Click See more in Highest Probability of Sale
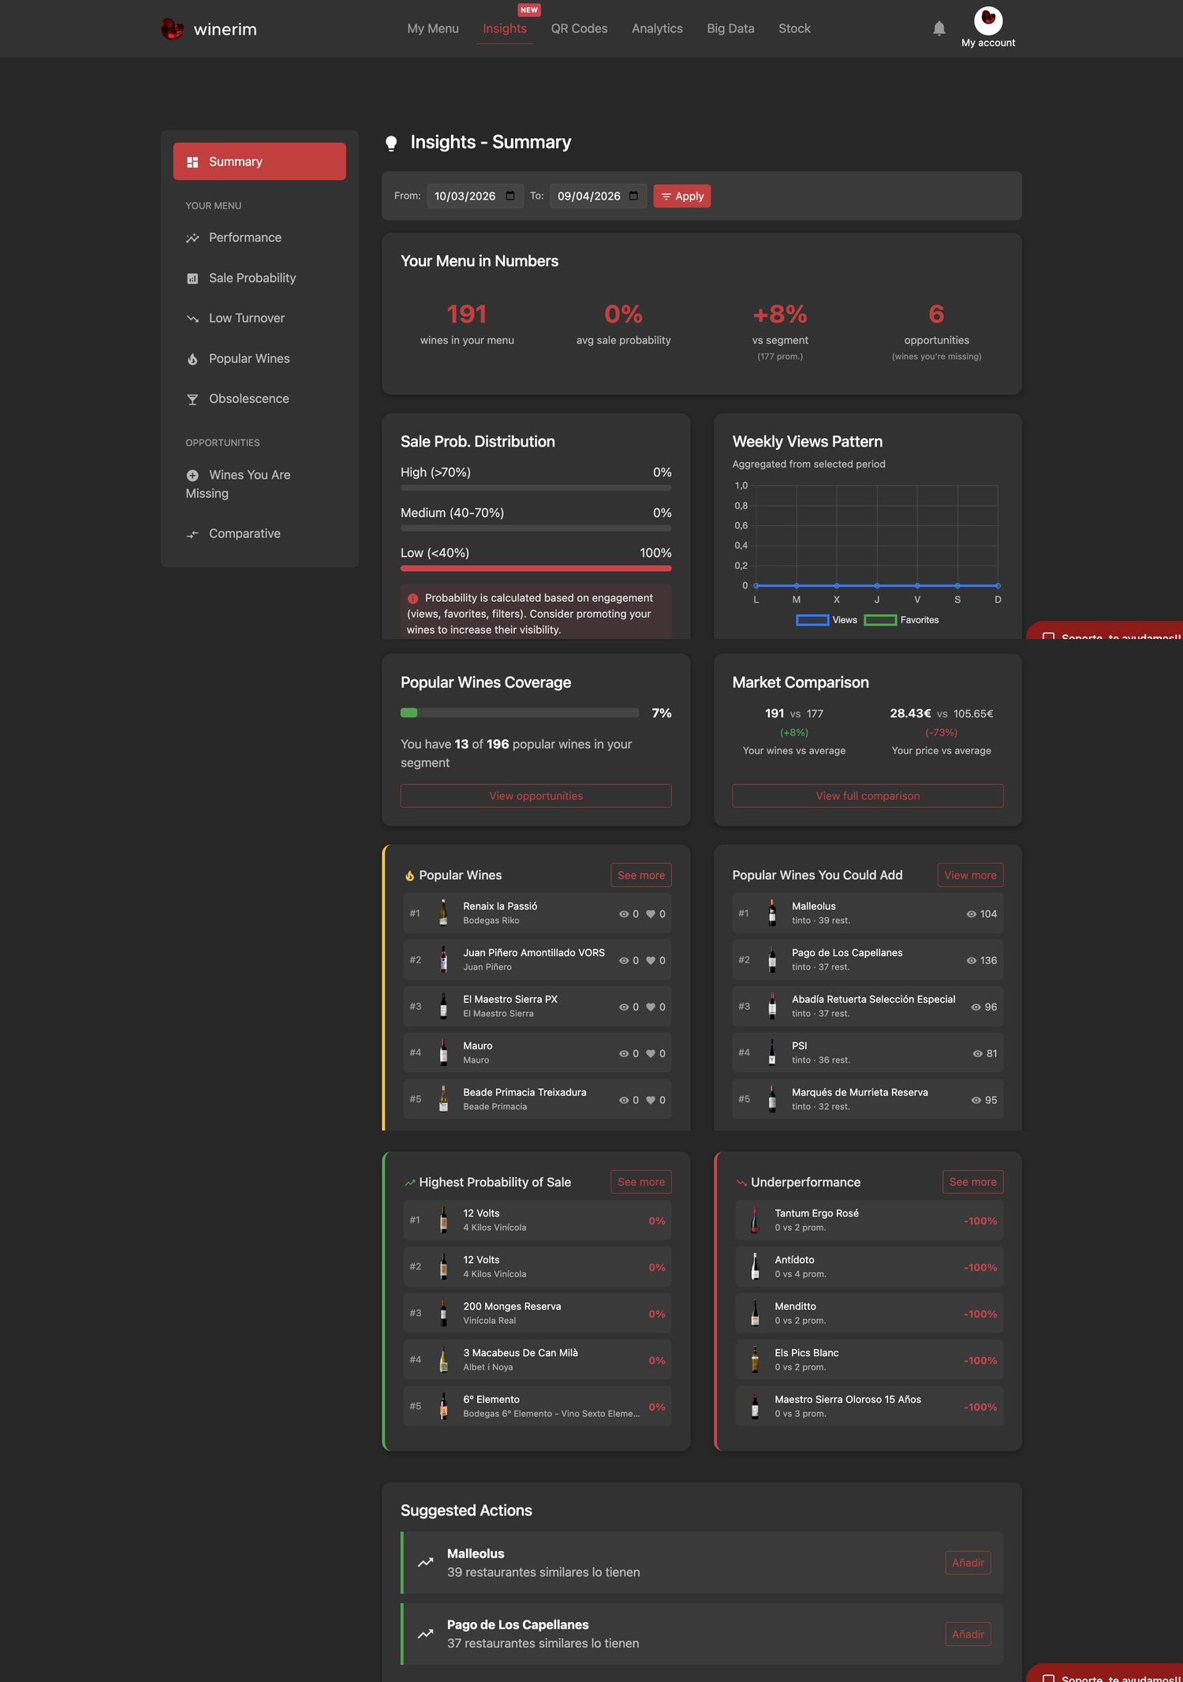 point(641,1182)
